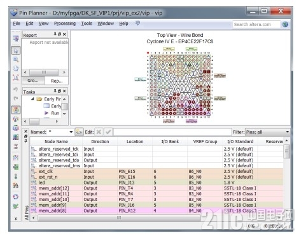The image size is (299, 236).
Task: Sort by the Location column header
Action: [135, 142]
